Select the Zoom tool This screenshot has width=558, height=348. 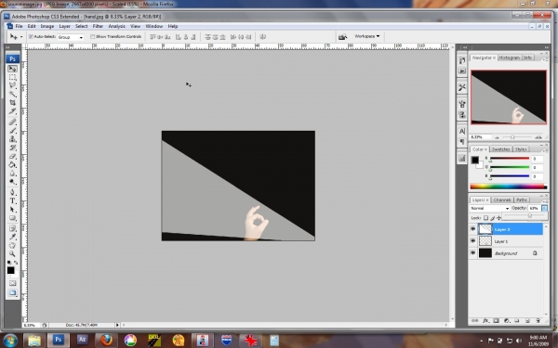point(12,253)
